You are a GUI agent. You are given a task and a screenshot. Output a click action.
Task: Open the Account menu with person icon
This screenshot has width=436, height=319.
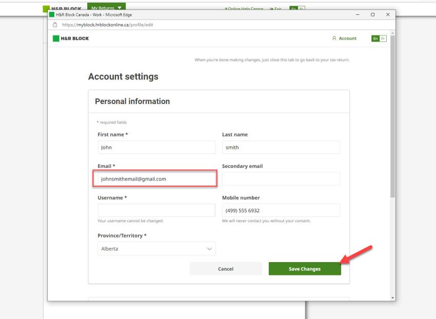coord(344,38)
